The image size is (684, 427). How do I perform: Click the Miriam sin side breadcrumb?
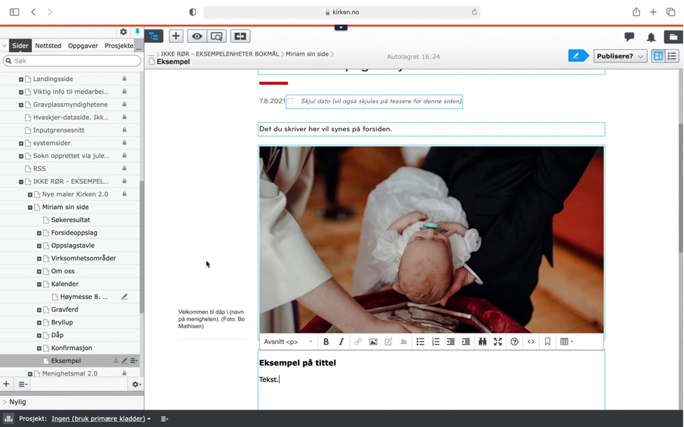pos(307,54)
